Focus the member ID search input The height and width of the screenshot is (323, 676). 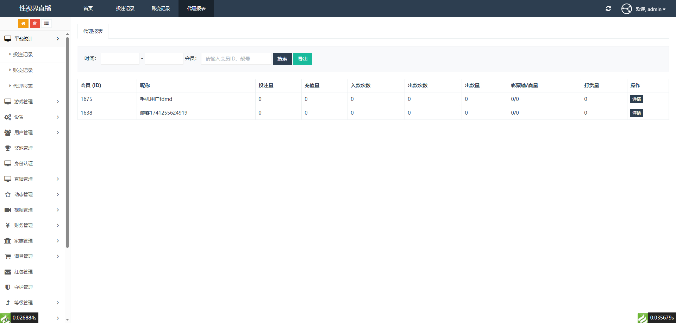236,59
